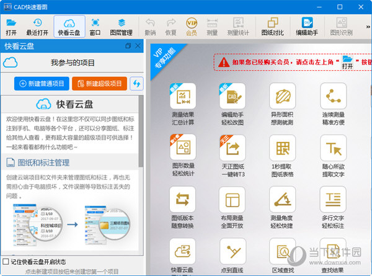This screenshot has width=372, height=276.
Task: Click the 窗口 window toolbar icon
Action: click(x=95, y=27)
